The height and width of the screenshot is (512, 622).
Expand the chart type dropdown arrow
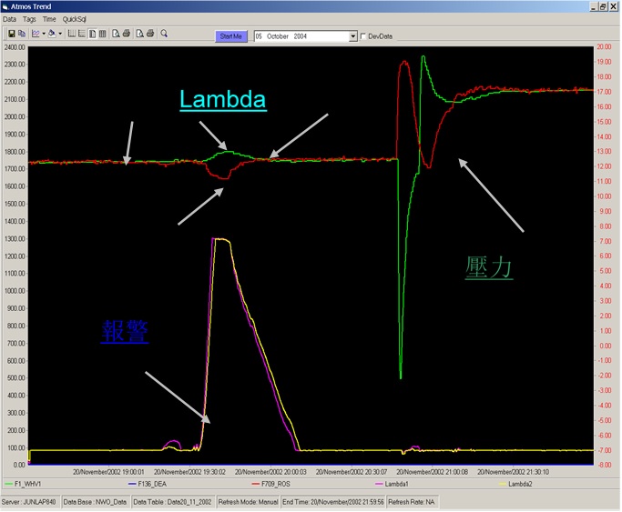click(43, 35)
